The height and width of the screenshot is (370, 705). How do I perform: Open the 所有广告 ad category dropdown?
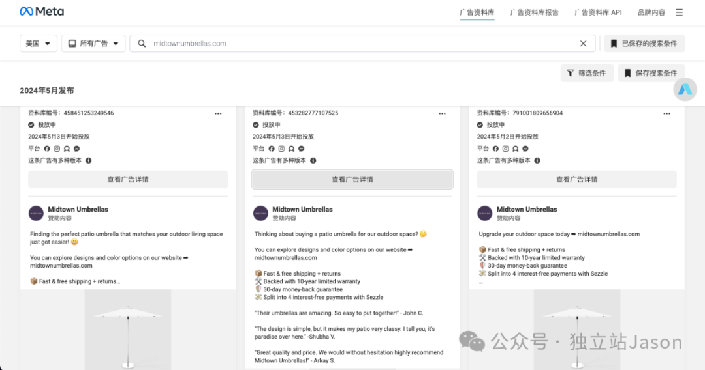93,44
